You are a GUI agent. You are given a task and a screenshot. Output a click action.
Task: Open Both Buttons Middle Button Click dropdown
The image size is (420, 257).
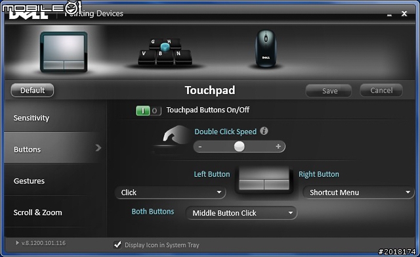click(x=241, y=213)
